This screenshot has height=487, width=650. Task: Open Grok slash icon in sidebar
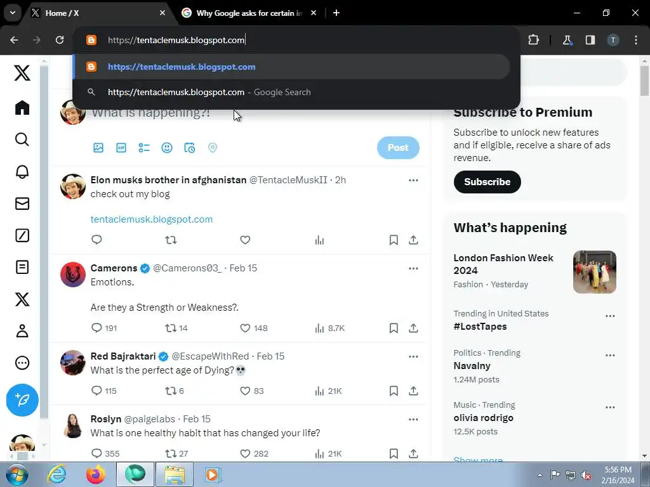point(22,235)
